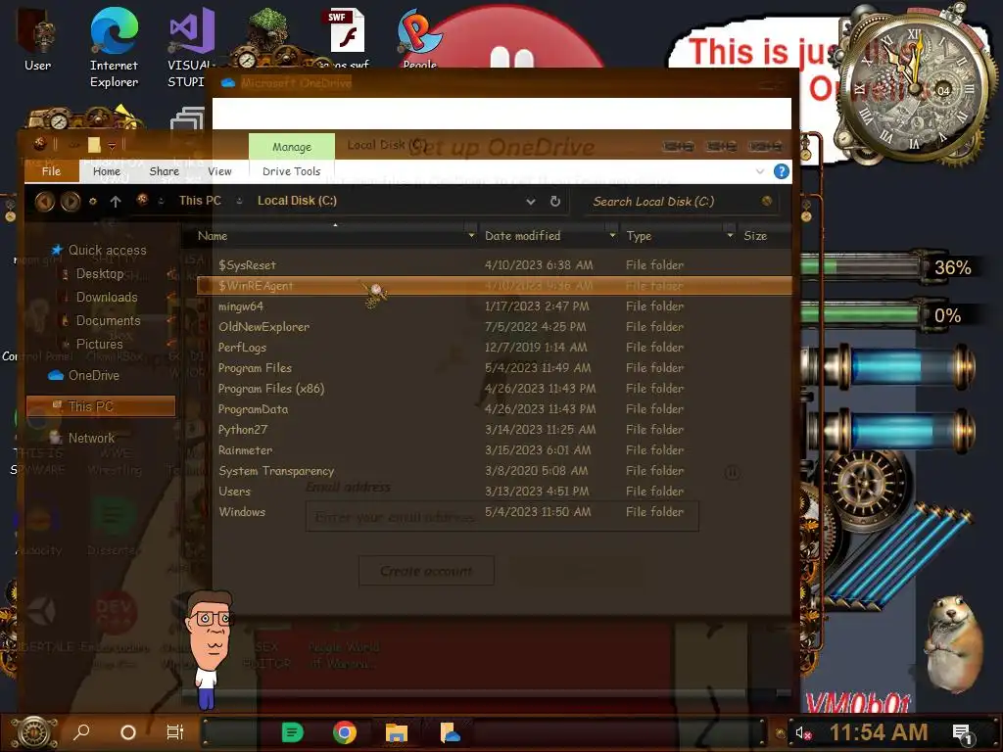Launch the Visual Studio desktop shortcut
The image size is (1003, 752).
(x=190, y=47)
